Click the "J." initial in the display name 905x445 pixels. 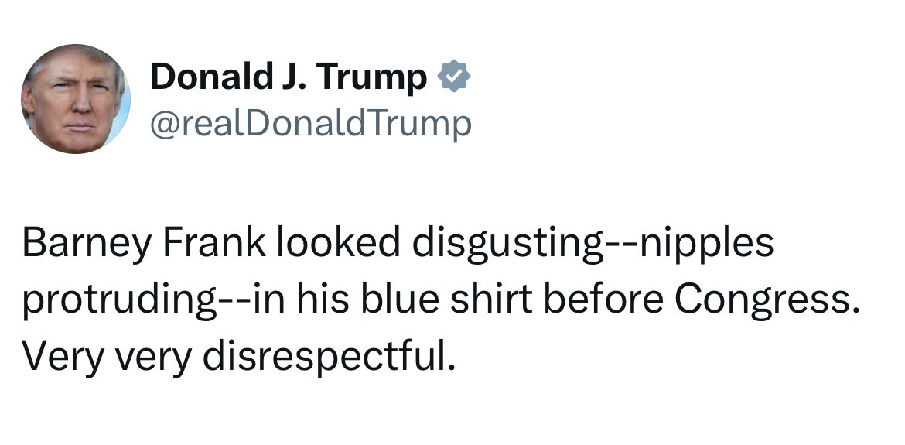(x=297, y=77)
